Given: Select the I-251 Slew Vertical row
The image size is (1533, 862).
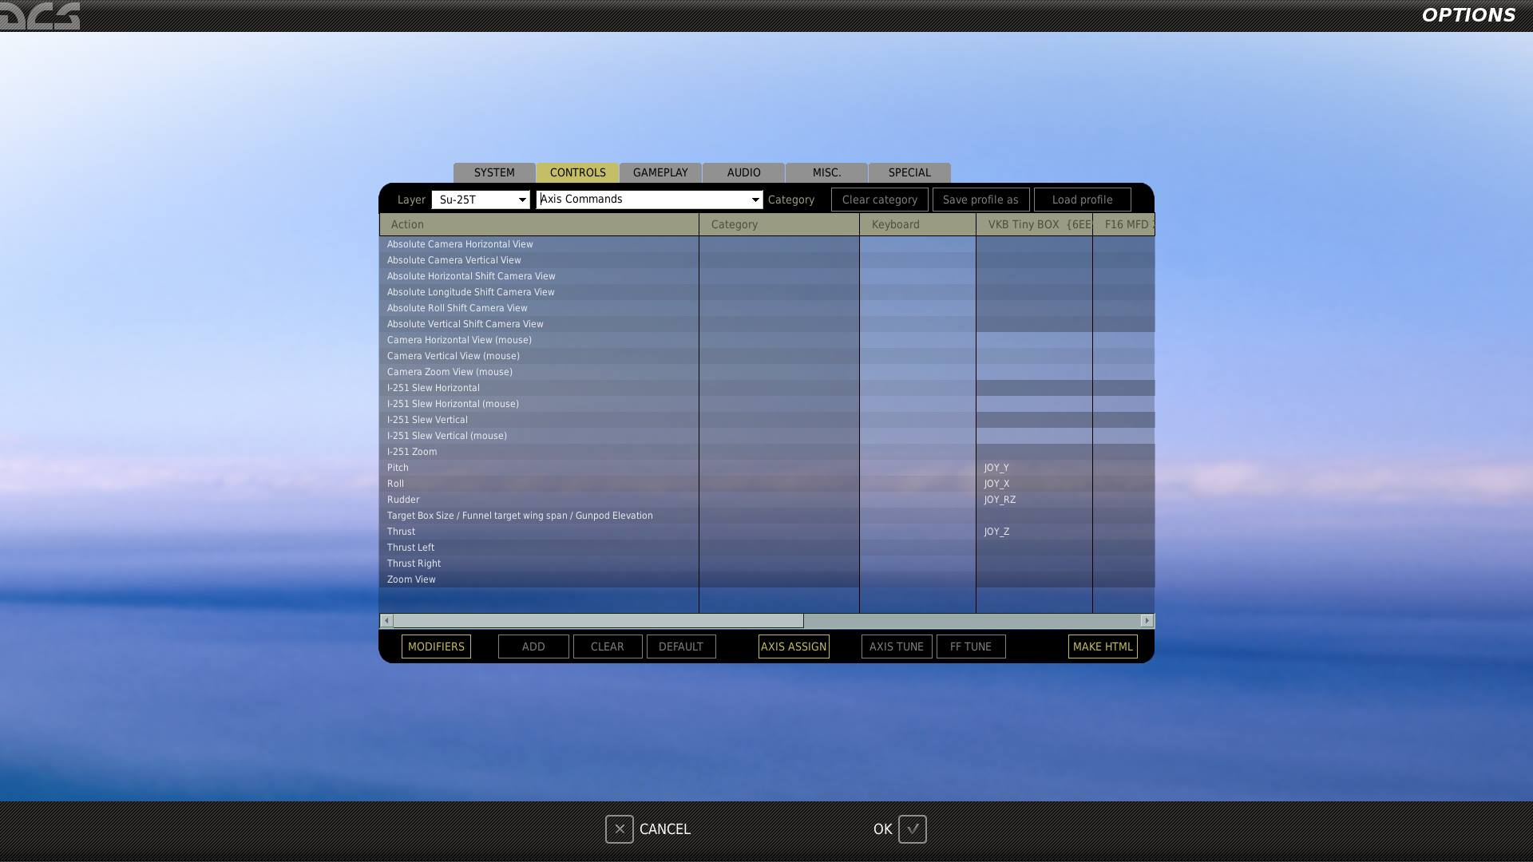Looking at the screenshot, I should (766, 420).
